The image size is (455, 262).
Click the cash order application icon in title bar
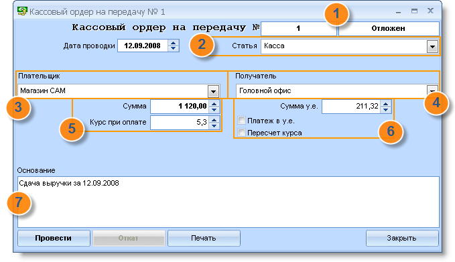[22, 11]
